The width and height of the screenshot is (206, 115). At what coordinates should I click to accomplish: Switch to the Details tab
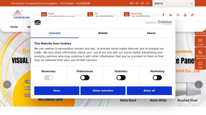[x=103, y=33]
